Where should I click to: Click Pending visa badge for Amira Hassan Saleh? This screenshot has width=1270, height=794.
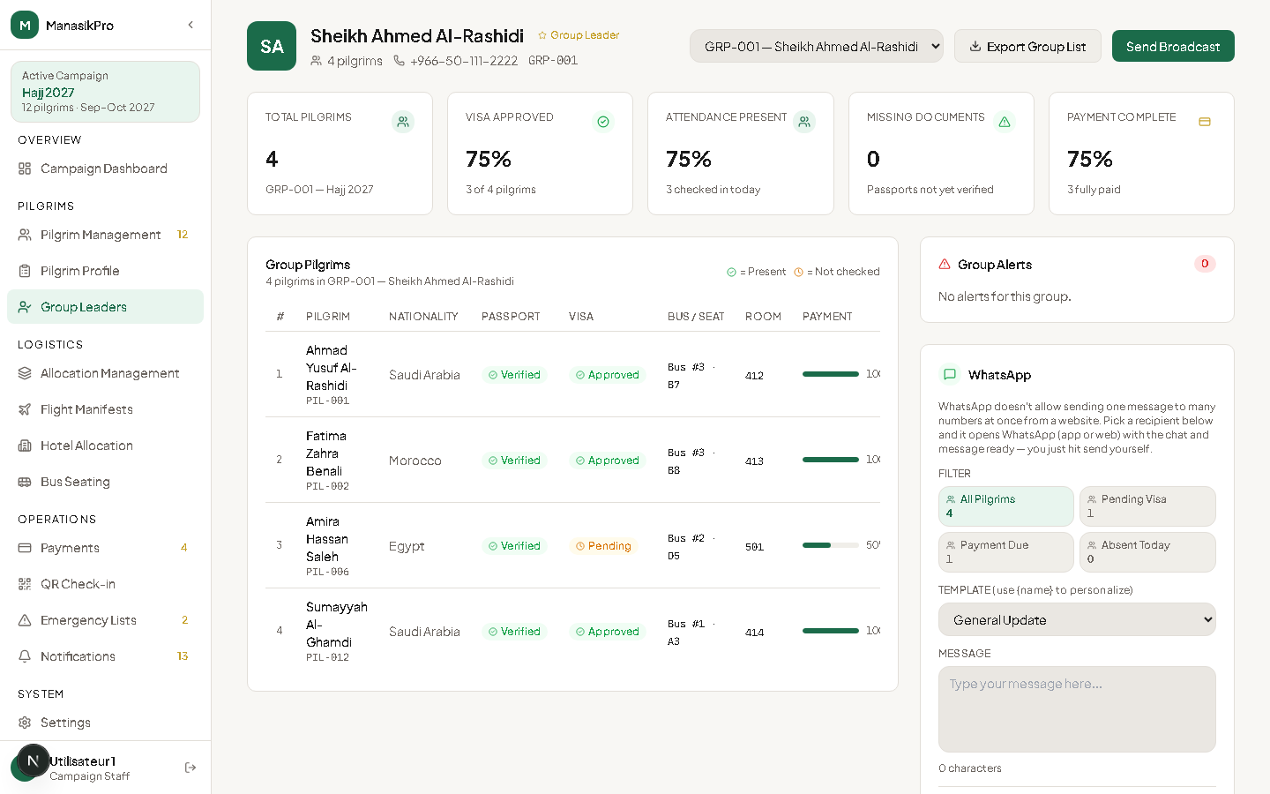click(x=603, y=546)
